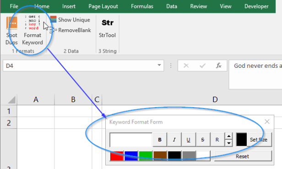Toggle Italic in Keyword Format Form
282x169 pixels.
174,140
